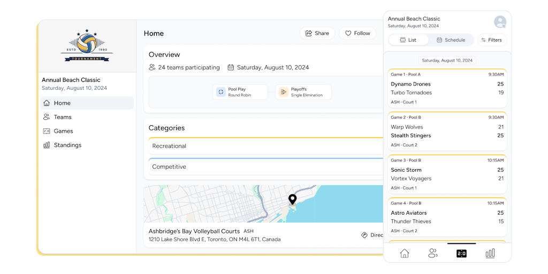Click the Ashbridge's Bay Volleyball Courts name
The width and height of the screenshot is (548, 274).
pos(194,231)
